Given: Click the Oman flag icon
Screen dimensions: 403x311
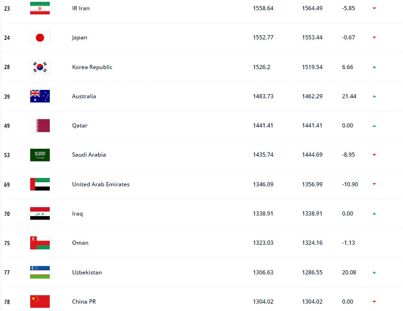Looking at the screenshot, I should (40, 243).
